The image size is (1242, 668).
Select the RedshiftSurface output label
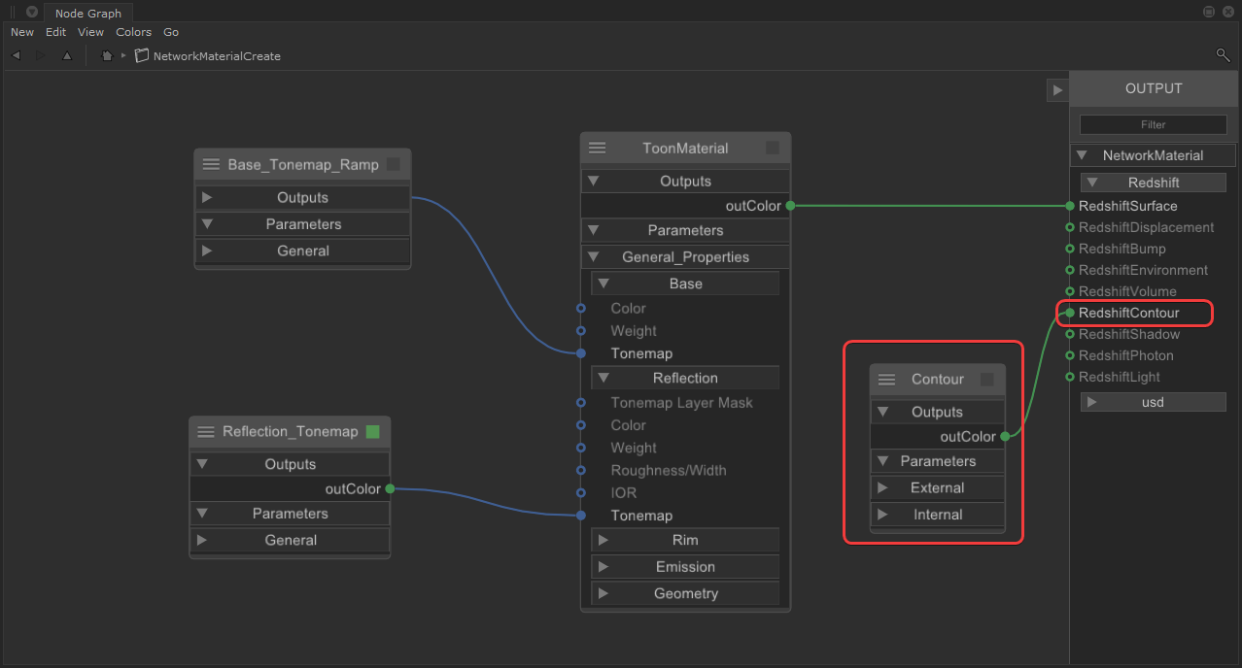[x=1127, y=206]
